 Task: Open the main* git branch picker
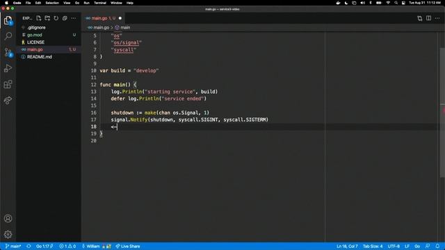pos(13,247)
